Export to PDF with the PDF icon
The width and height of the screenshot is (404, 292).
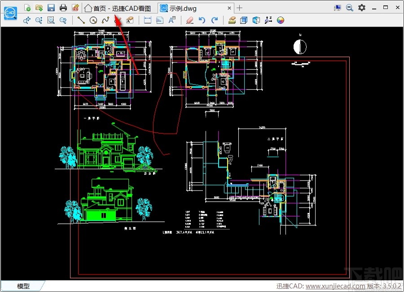pyautogui.click(x=75, y=8)
